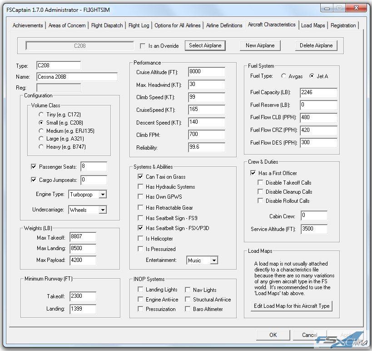372x351 pixels.
Task: Go to the Flight Log tab
Action: pos(139,25)
